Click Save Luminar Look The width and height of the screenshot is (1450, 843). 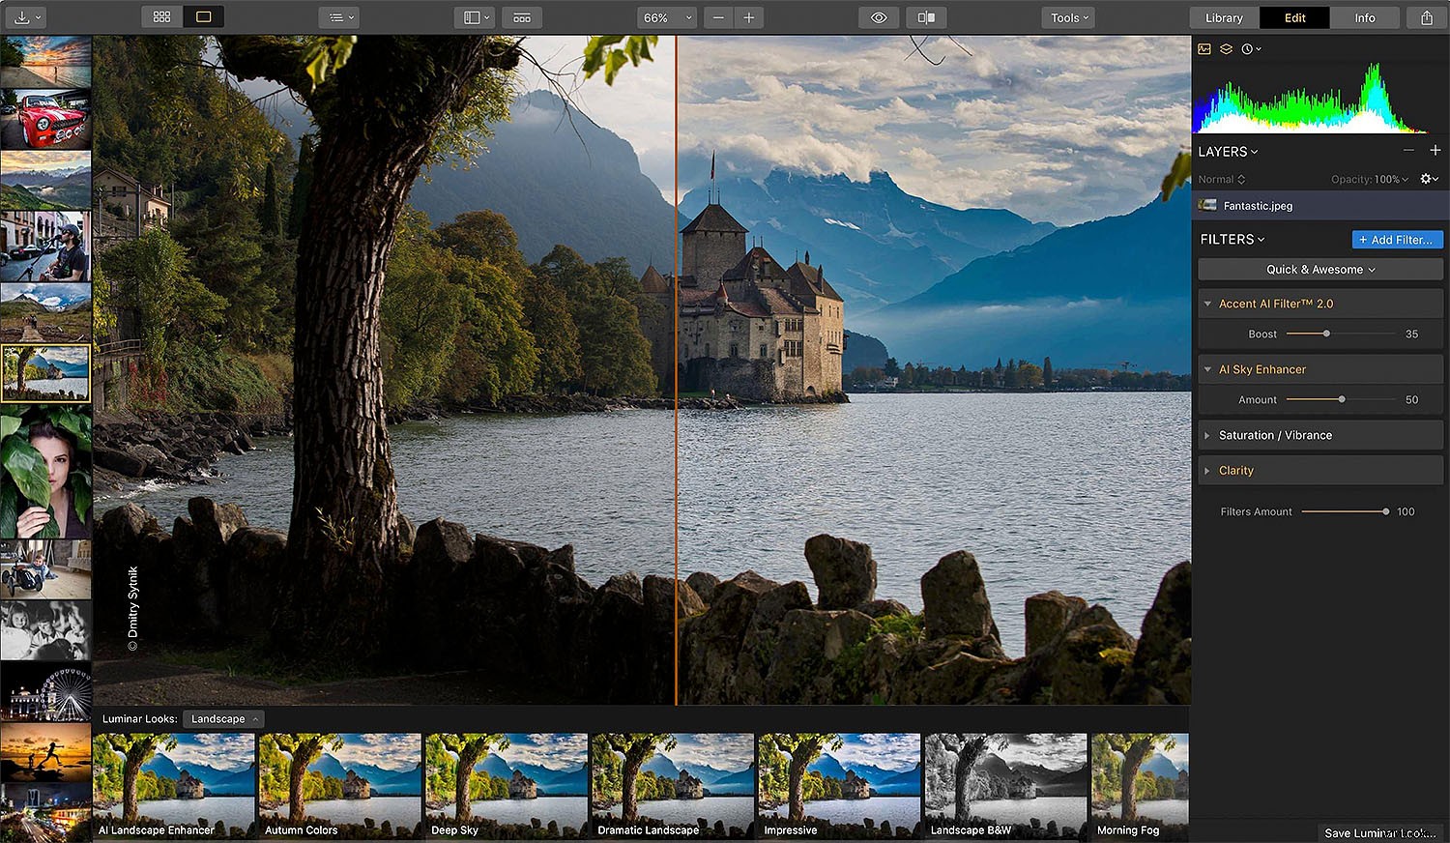1380,832
